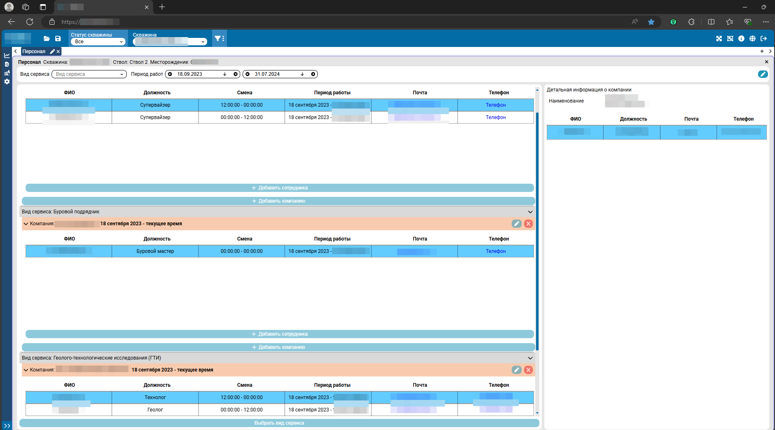Select the Персонал tab
The height and width of the screenshot is (430, 775).
point(34,51)
